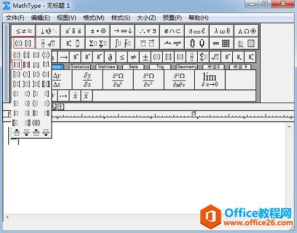297x233 pixels.
Task: Insert ket template with bar and angle
Action: click(x=36, y=74)
